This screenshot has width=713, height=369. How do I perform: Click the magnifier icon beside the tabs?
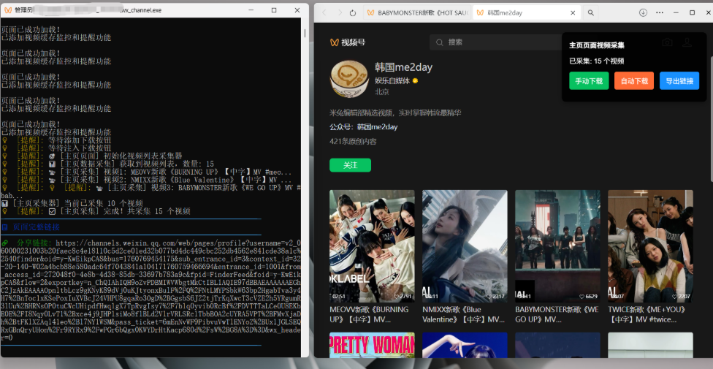click(x=590, y=12)
